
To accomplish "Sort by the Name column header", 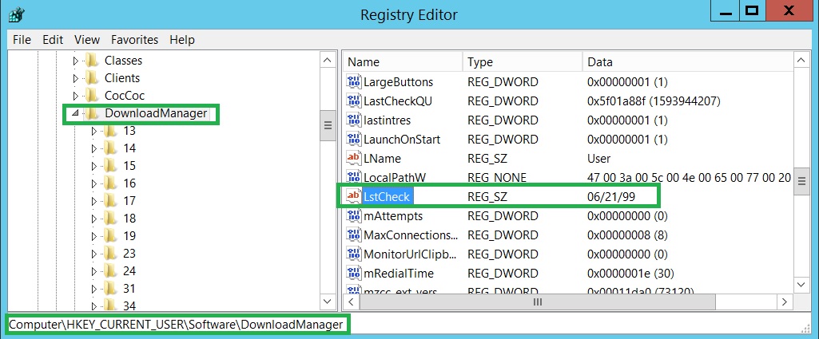I will [403, 62].
